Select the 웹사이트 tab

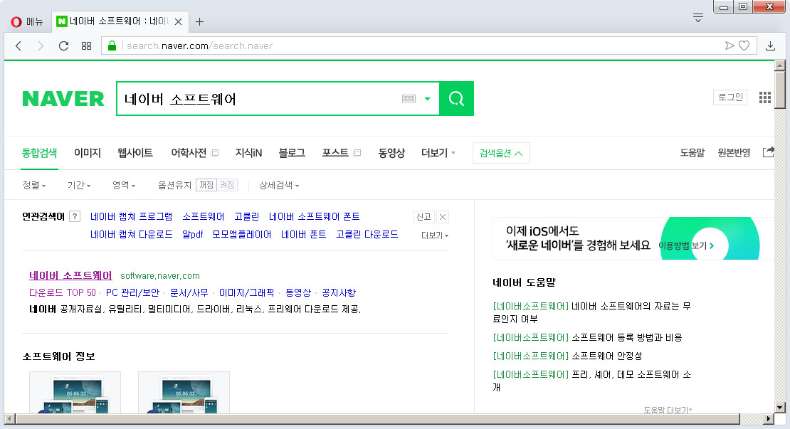tap(135, 152)
